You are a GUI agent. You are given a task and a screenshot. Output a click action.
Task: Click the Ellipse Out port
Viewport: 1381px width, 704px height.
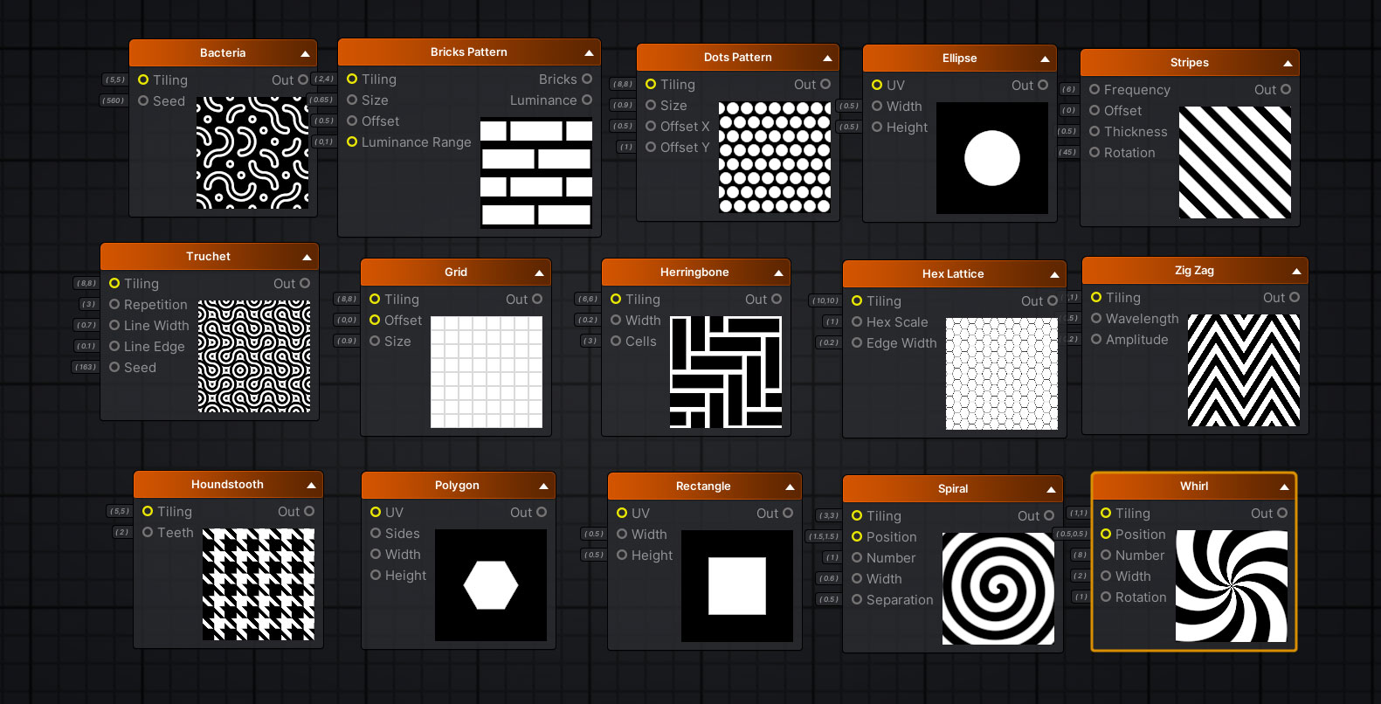tap(1042, 85)
